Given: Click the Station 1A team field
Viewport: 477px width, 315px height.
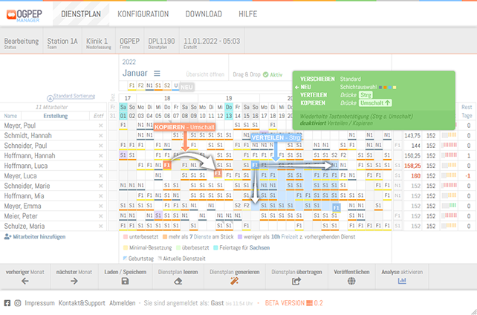Looking at the screenshot, I should click(x=62, y=43).
